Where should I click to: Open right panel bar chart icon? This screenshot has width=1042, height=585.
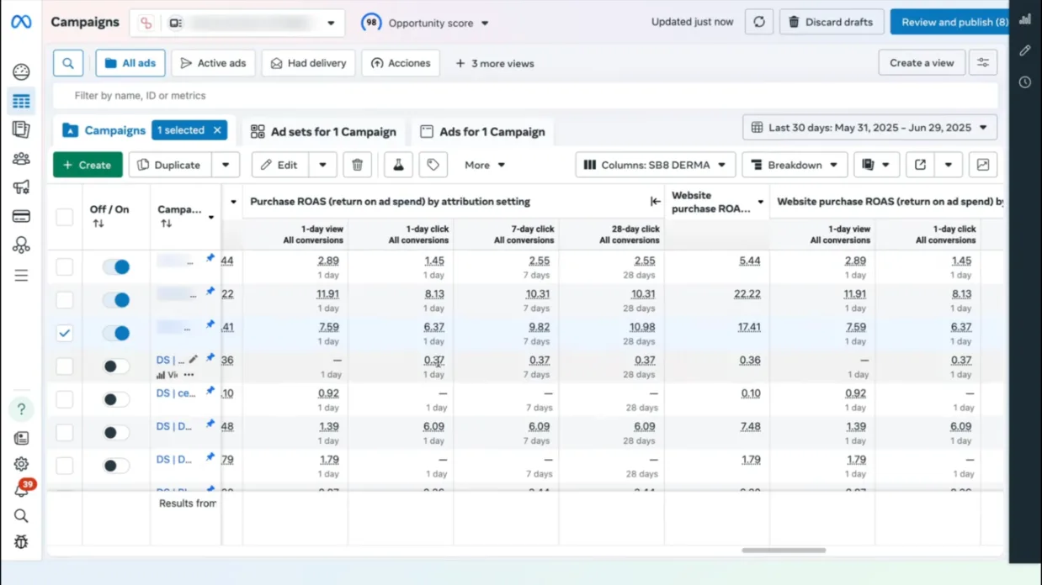tap(1025, 19)
